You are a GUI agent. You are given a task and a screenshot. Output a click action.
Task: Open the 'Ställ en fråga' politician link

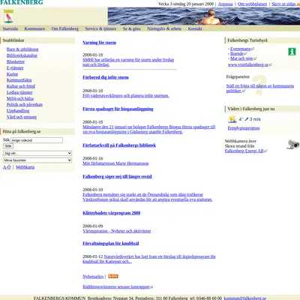pos(260,88)
